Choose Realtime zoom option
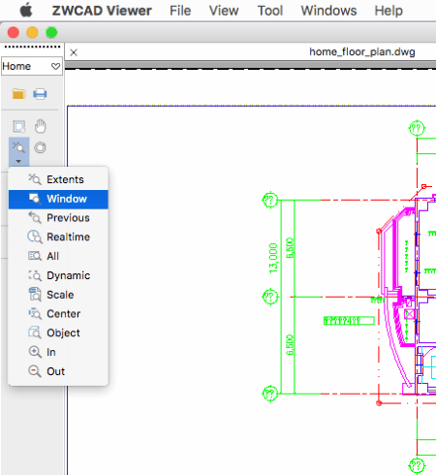Viewport: 436px width, 475px height. coord(58,237)
